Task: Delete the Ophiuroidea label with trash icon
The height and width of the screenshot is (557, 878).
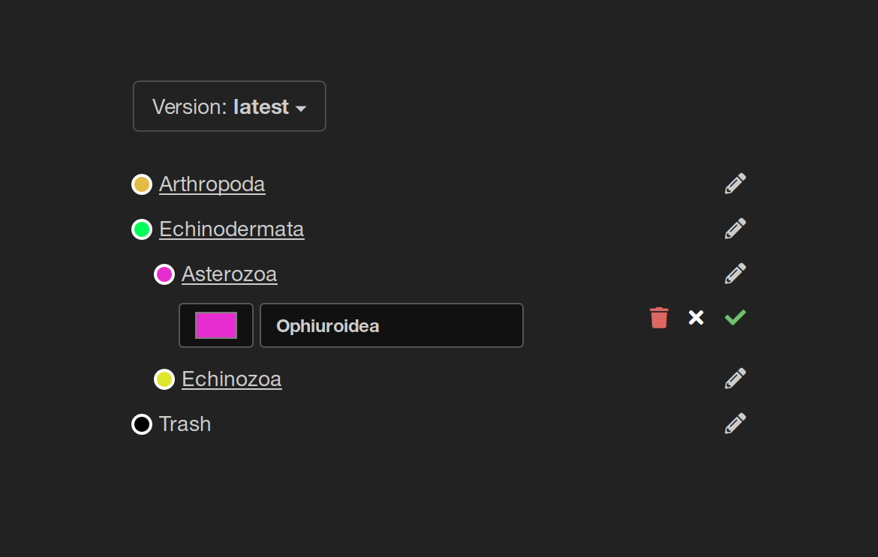Action: [659, 318]
